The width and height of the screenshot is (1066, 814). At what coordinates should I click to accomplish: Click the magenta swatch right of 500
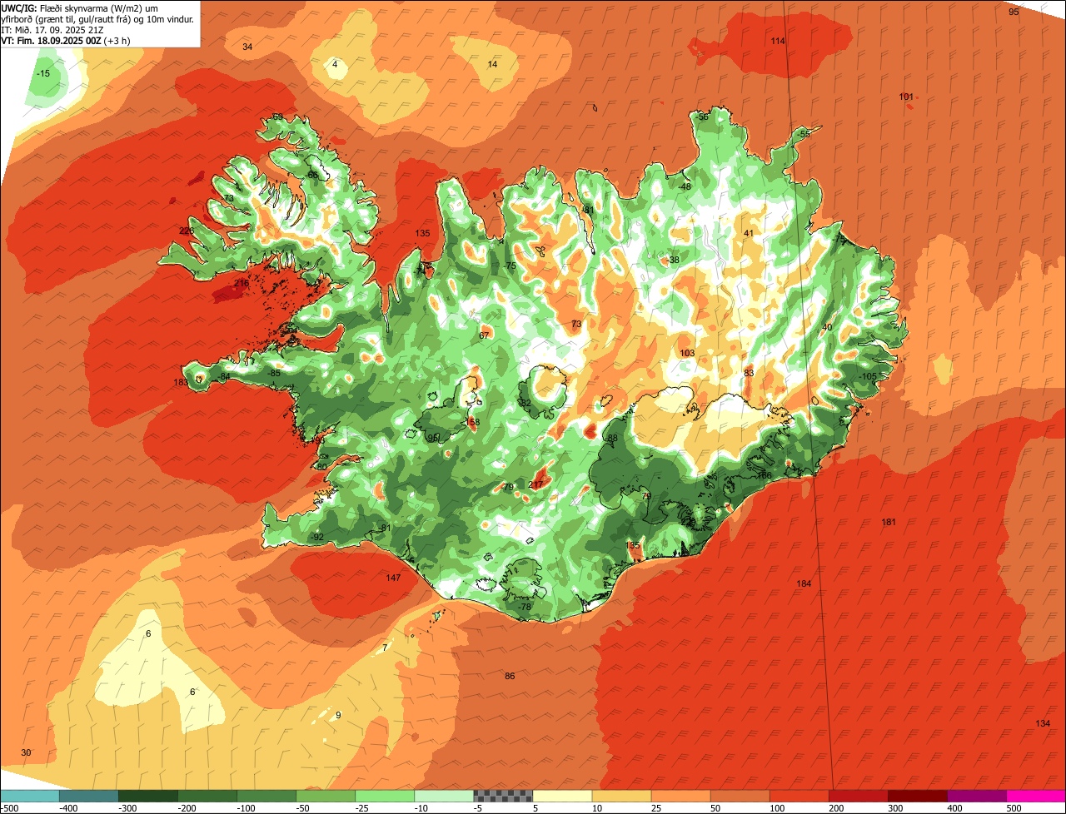click(1036, 796)
